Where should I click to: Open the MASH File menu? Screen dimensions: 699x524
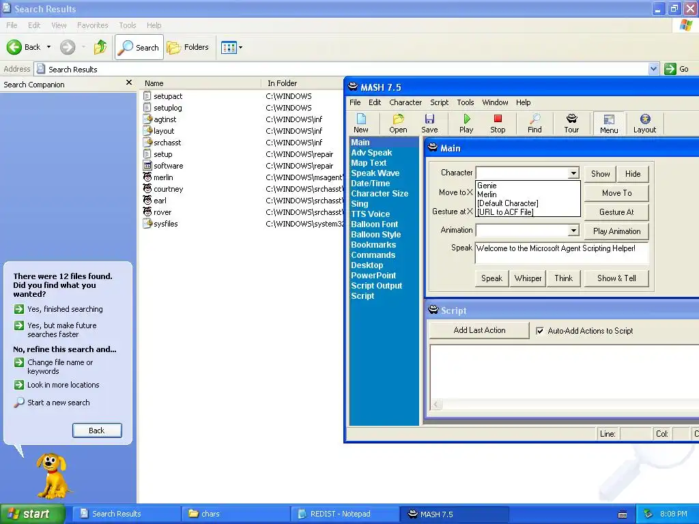(355, 102)
